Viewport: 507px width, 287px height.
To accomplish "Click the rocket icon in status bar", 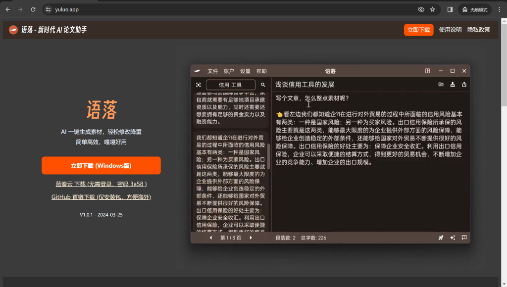I will tap(441, 238).
